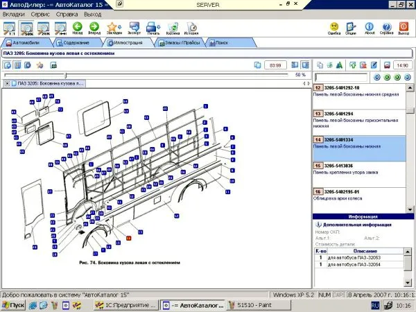Click the Выход menu item
This screenshot has width=416, height=312.
93,15
